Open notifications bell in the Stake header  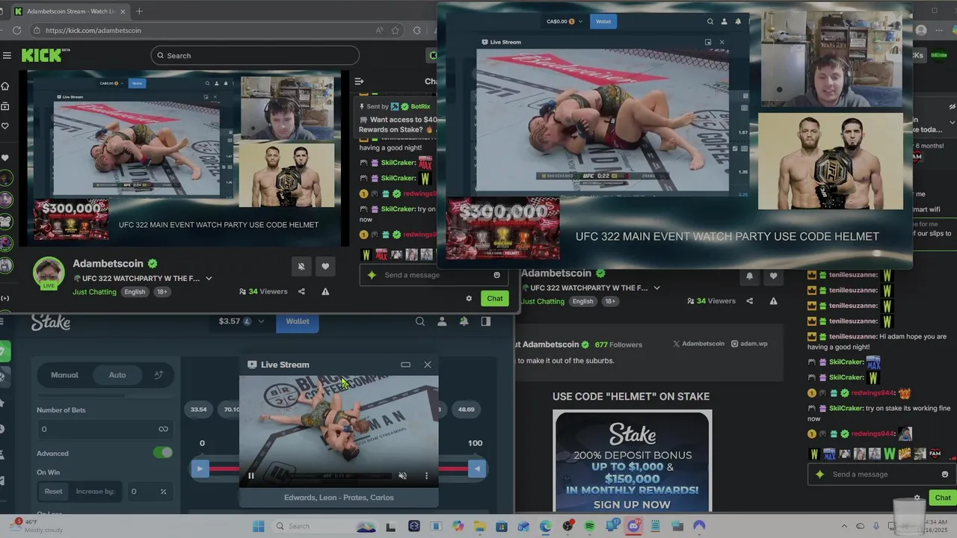(464, 321)
